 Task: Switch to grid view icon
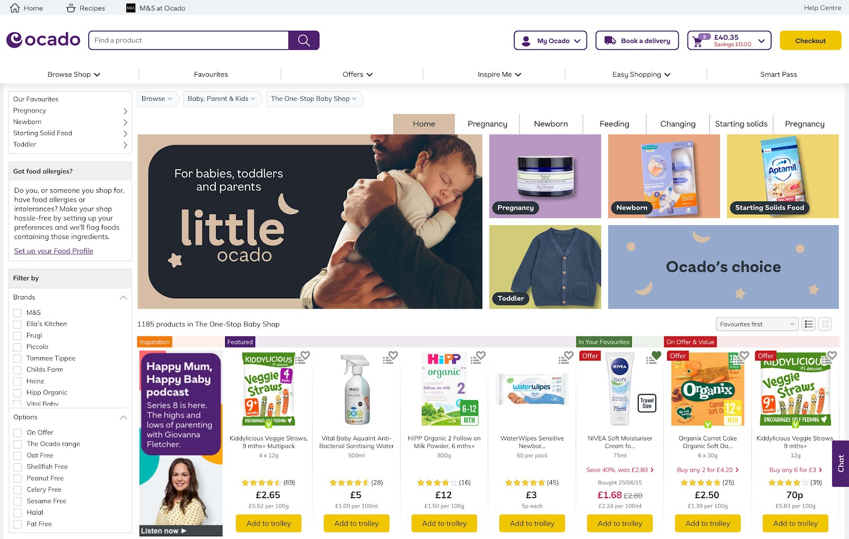tap(825, 324)
